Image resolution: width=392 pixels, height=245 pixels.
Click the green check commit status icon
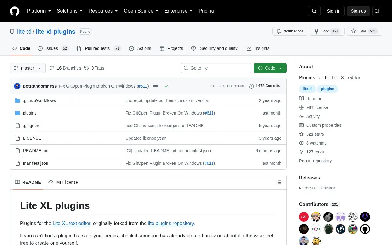pos(167,86)
